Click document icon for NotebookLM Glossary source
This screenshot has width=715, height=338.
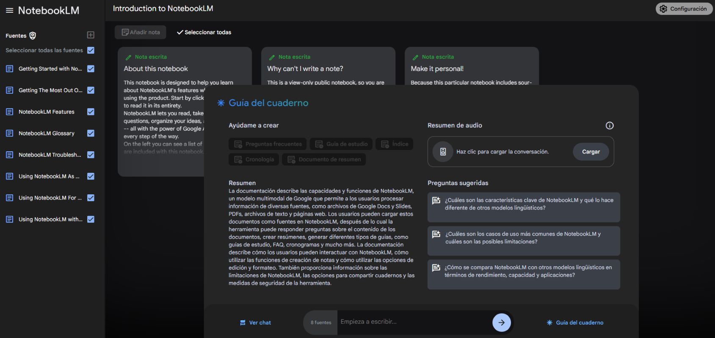click(x=9, y=133)
